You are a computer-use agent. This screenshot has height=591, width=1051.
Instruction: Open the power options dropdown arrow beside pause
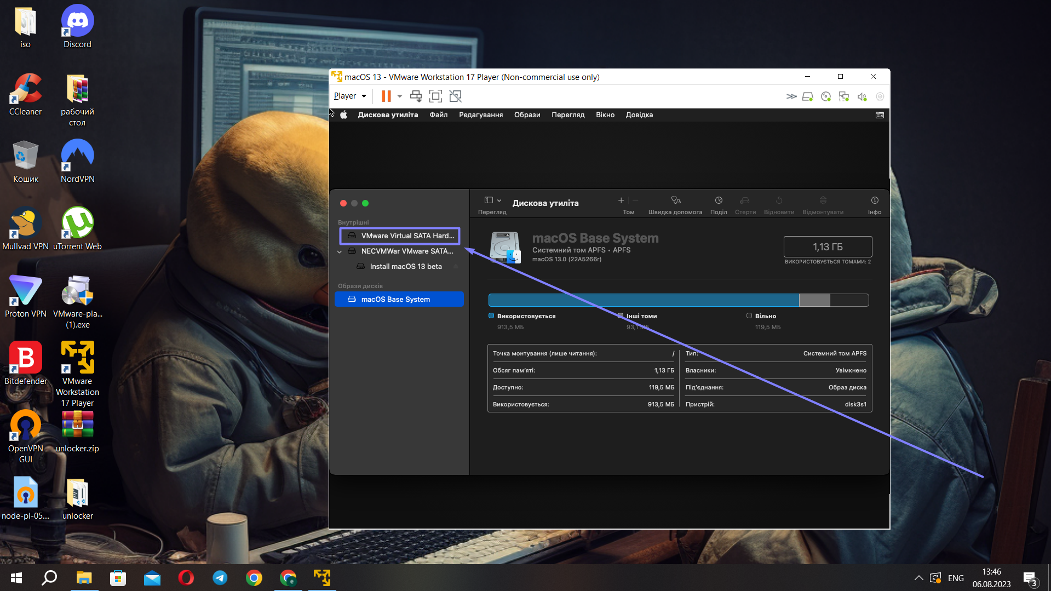[x=400, y=96]
